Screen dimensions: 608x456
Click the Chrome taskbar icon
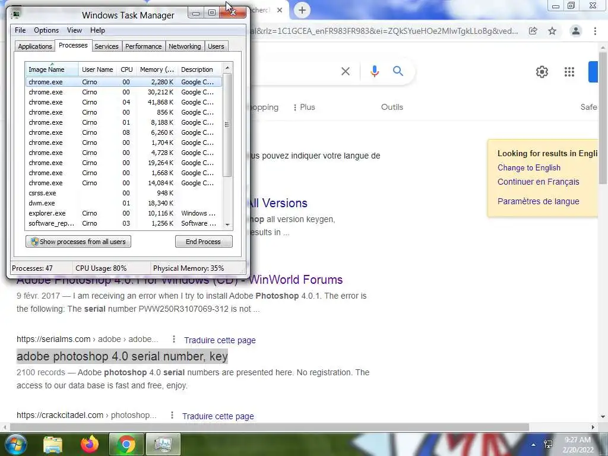[x=126, y=444]
